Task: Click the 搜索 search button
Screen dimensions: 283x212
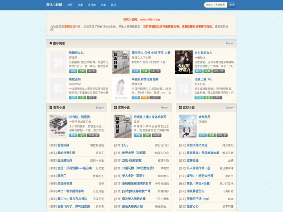Action: [x=232, y=5]
